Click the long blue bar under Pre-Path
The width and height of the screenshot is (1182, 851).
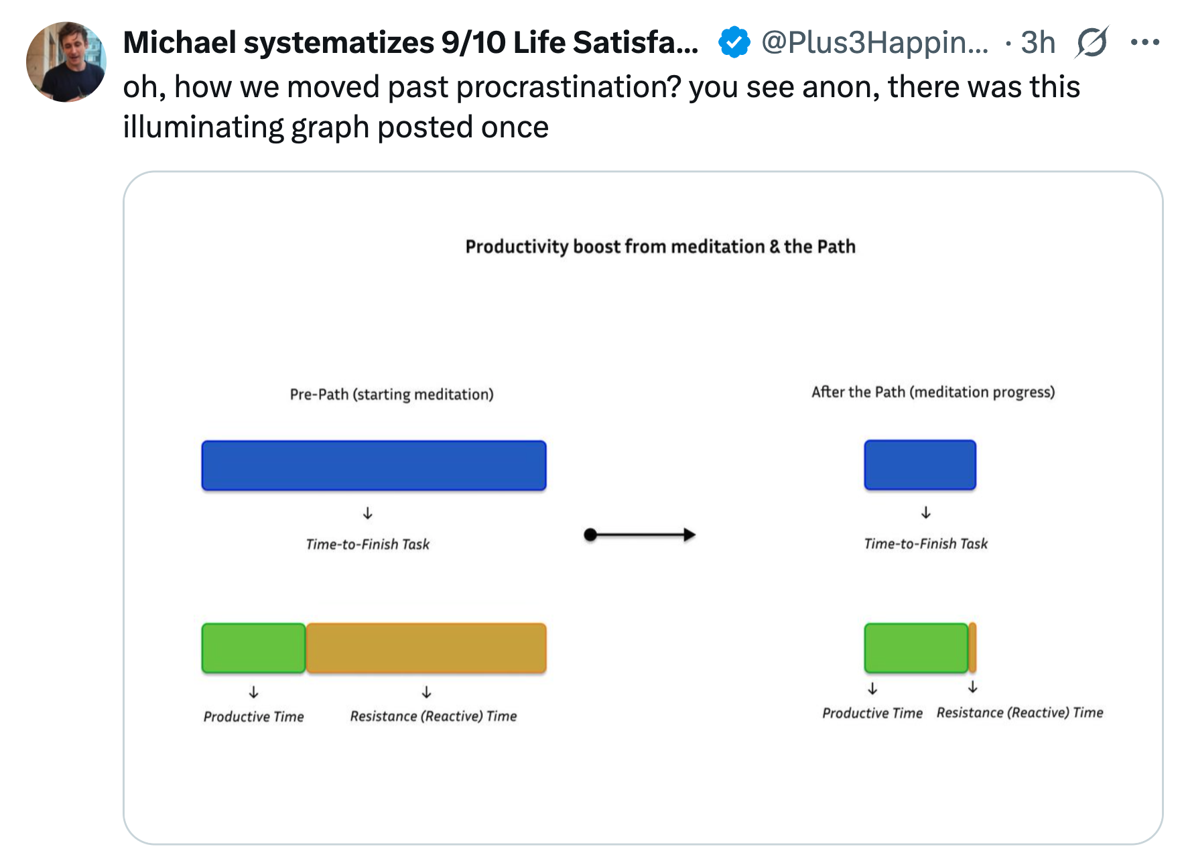(374, 466)
